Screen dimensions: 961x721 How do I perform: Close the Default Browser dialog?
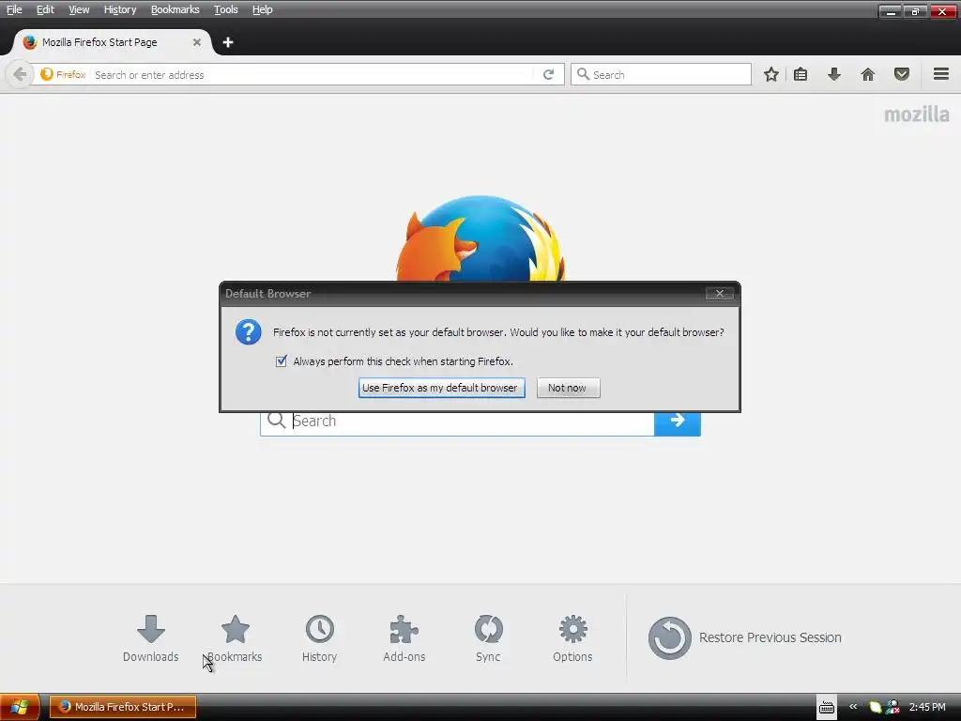720,294
